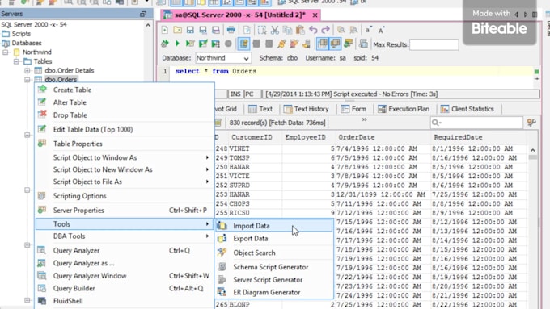Click the Copy toolbar icon

point(287,30)
